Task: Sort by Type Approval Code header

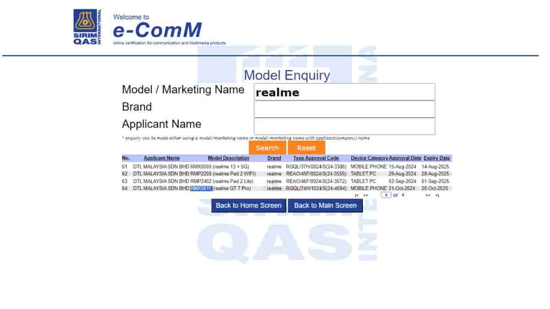Action: point(316,158)
